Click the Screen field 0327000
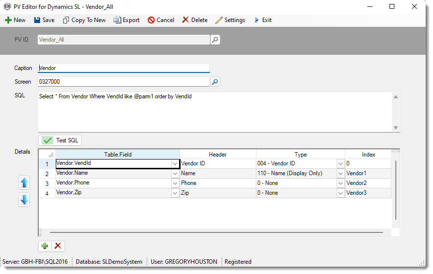 click(123, 82)
